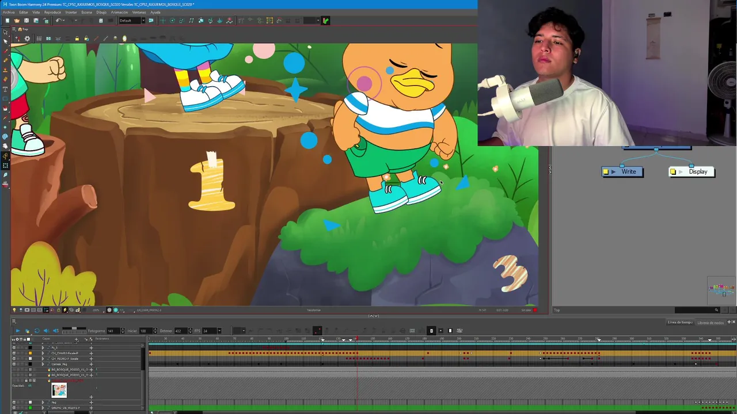Open the Editar menu
Viewport: 737px width, 414px height.
pos(24,12)
